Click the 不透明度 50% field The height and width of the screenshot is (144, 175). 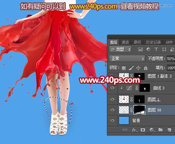(x=171, y=59)
